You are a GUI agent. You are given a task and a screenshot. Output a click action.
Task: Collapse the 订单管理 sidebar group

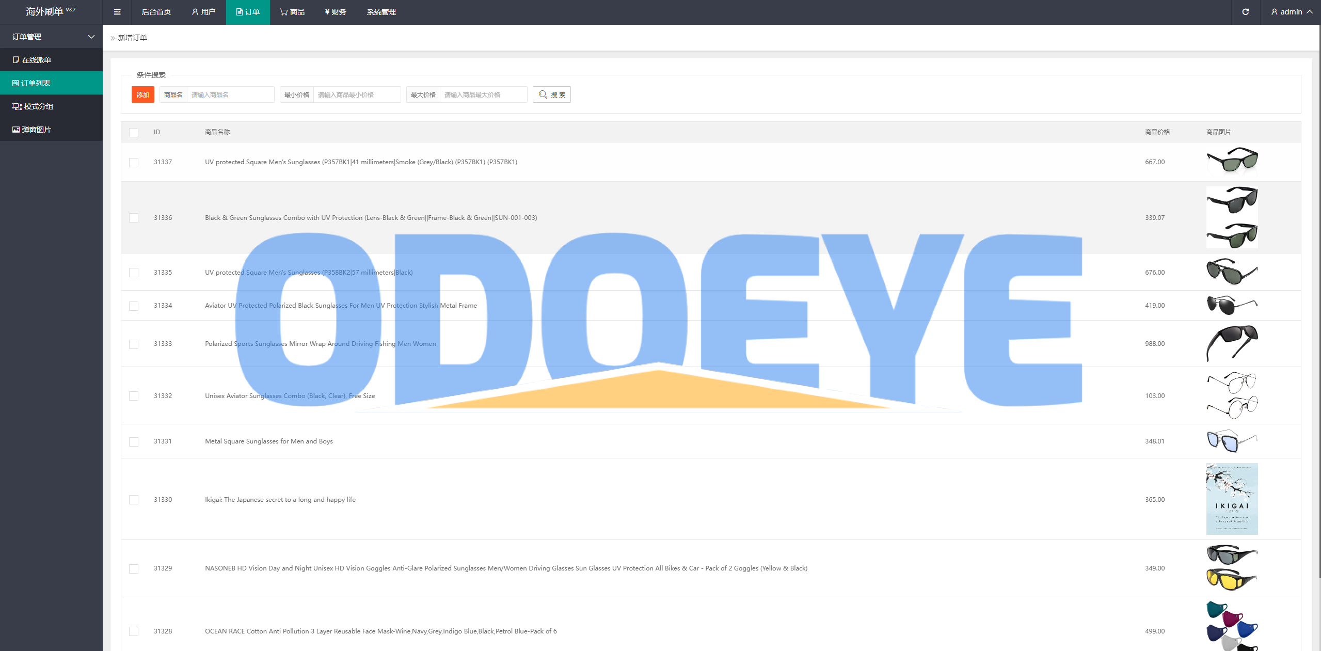(51, 37)
